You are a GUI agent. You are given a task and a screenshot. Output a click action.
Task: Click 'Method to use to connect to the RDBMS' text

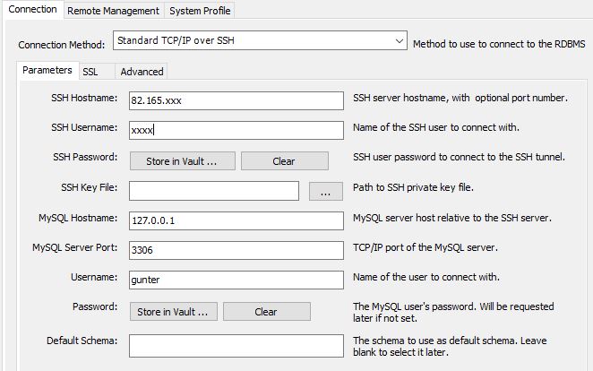(x=499, y=44)
